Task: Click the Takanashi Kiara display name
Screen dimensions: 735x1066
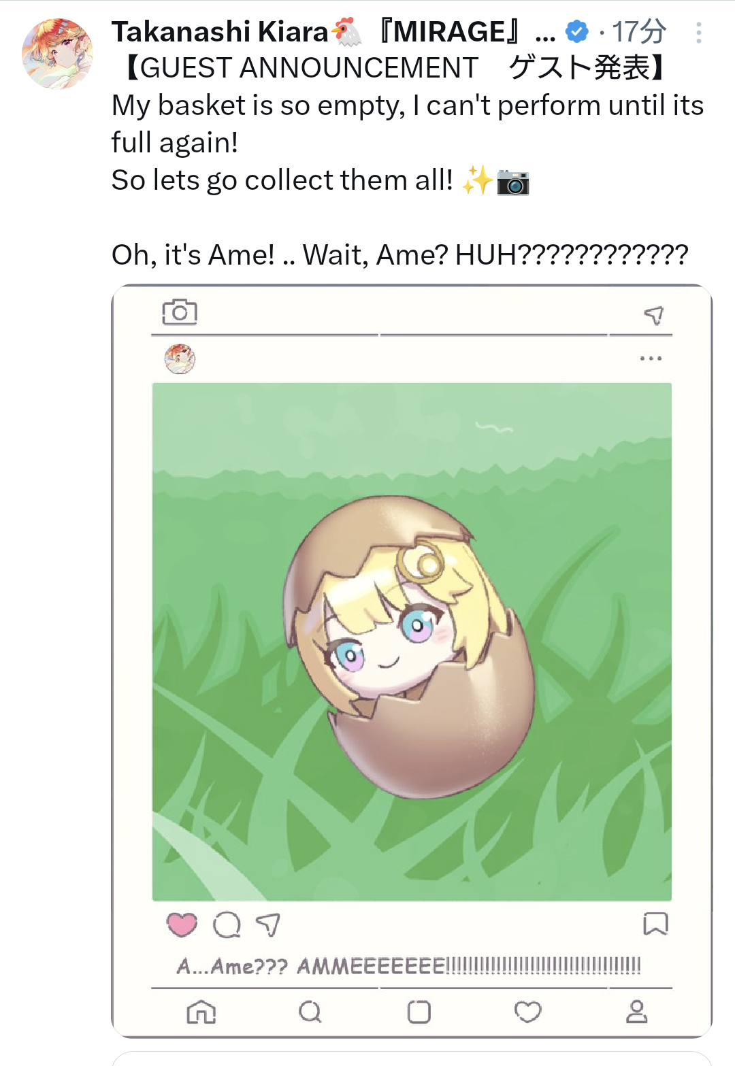Action: coord(220,32)
